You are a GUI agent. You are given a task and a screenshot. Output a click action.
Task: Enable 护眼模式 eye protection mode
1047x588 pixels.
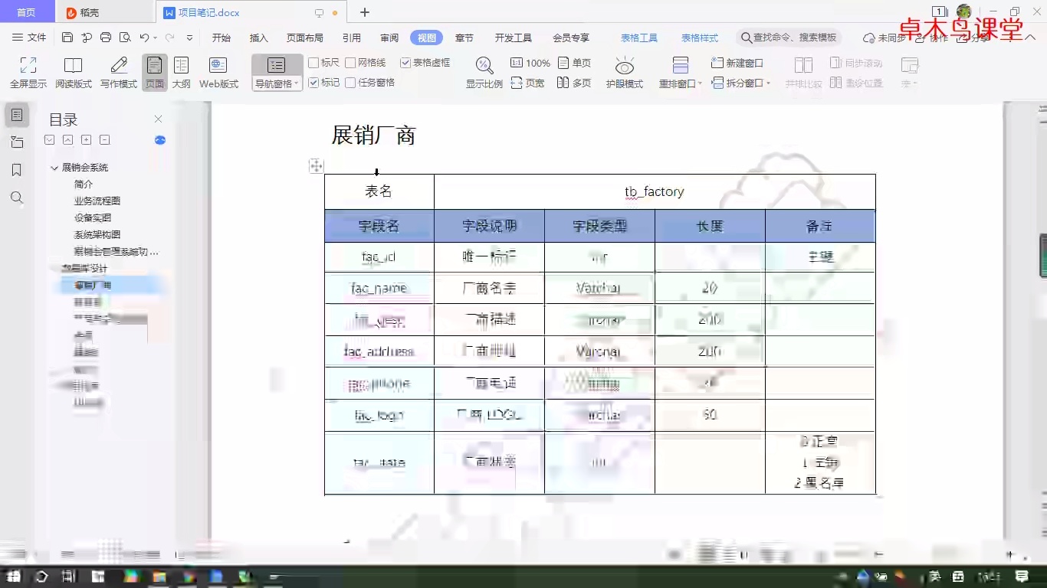point(624,72)
